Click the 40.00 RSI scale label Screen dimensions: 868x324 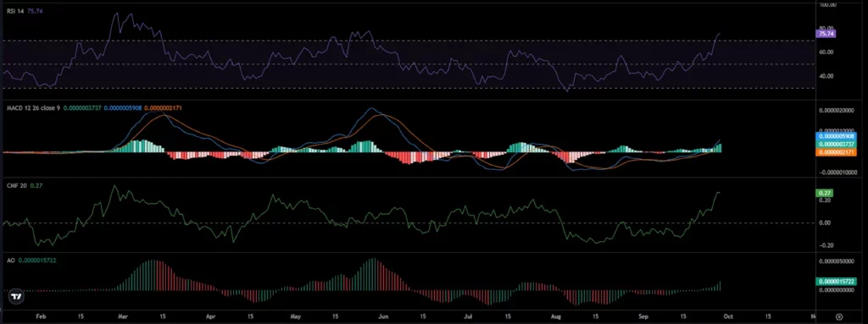point(826,76)
